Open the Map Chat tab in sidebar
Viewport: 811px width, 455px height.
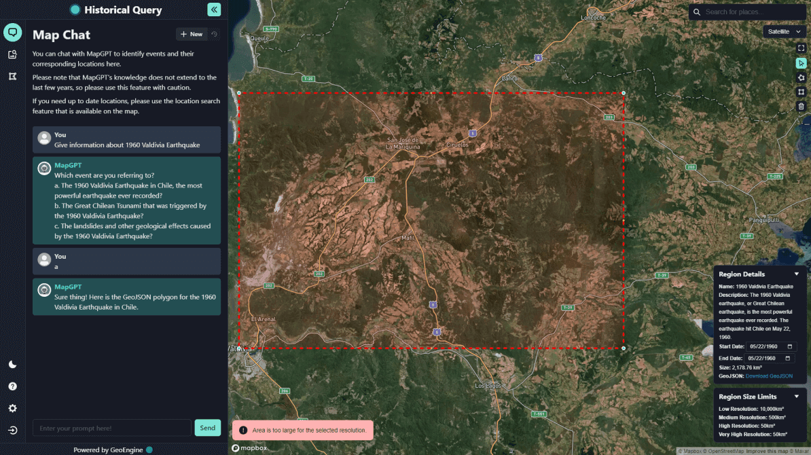coord(12,32)
